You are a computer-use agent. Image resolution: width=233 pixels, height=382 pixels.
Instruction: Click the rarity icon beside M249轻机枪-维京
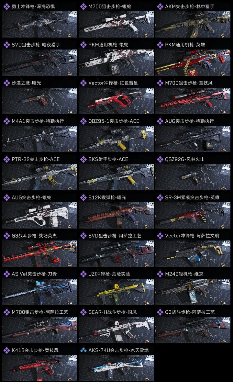pyautogui.click(x=160, y=274)
